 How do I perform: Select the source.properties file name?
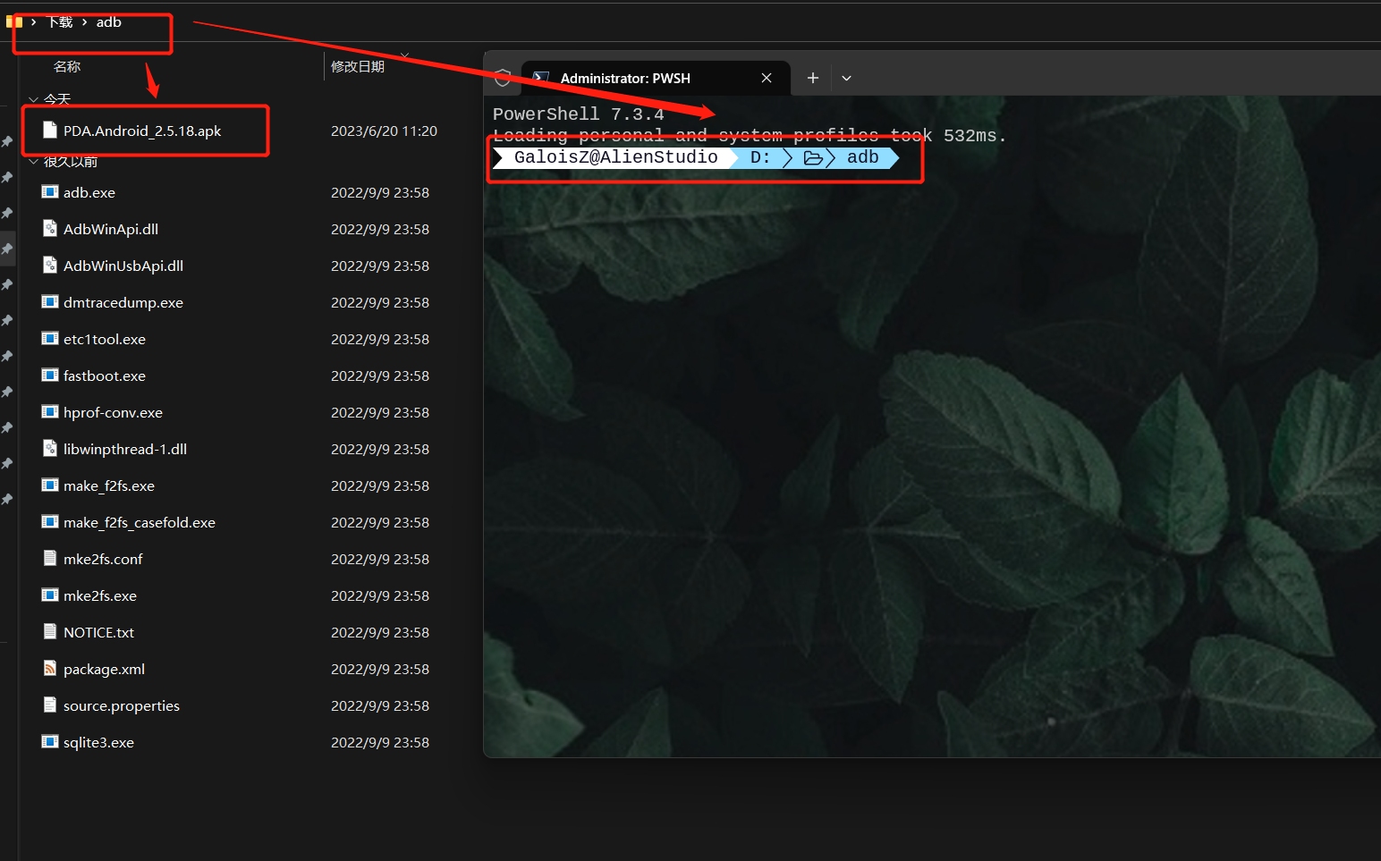point(122,705)
